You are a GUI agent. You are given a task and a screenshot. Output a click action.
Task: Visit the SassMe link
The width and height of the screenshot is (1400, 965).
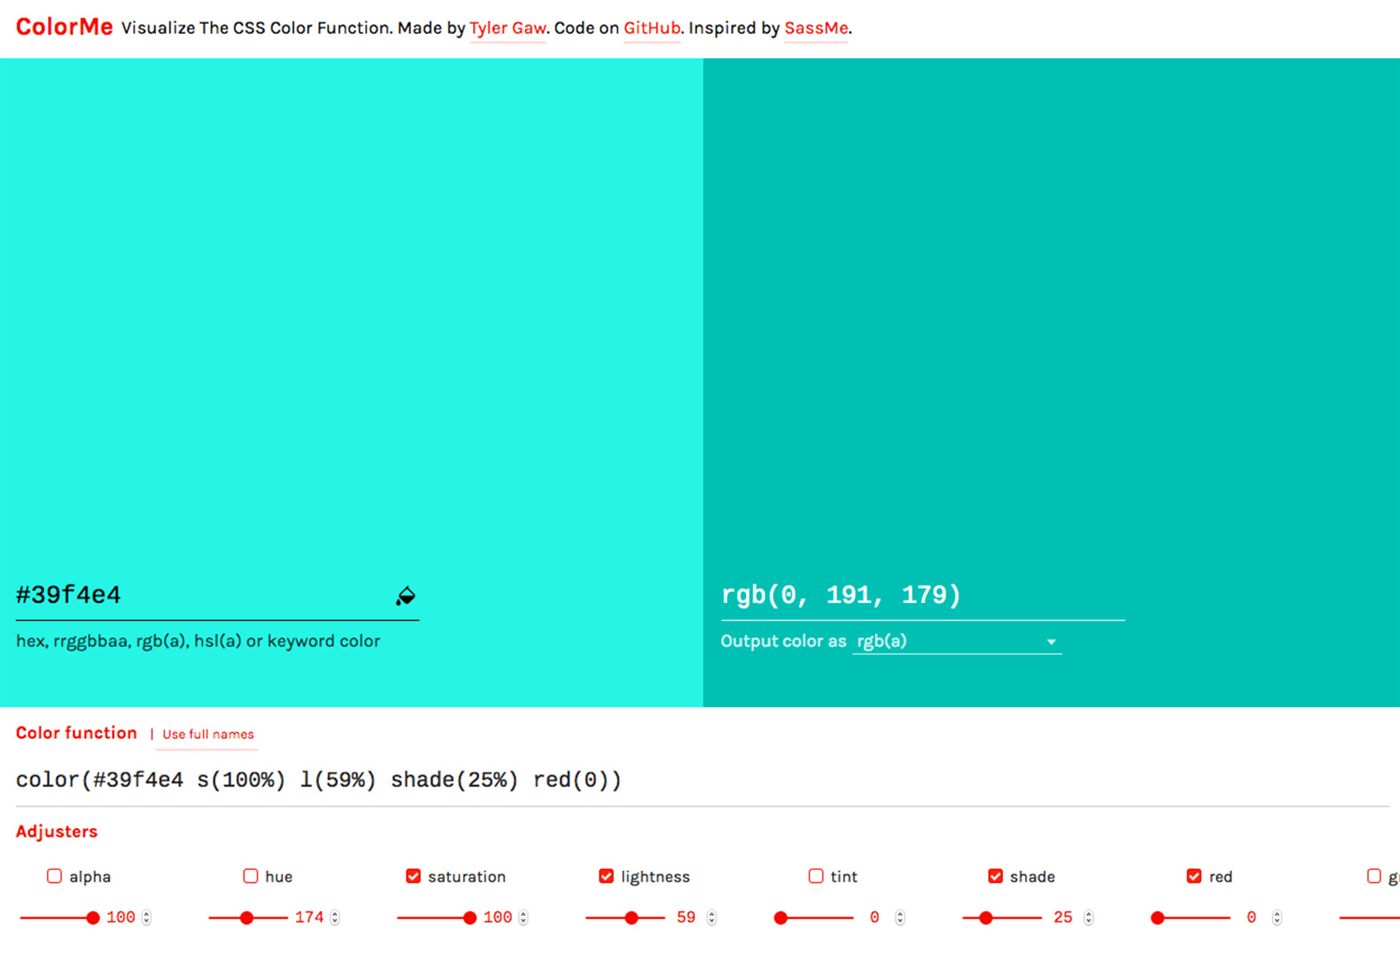[816, 29]
